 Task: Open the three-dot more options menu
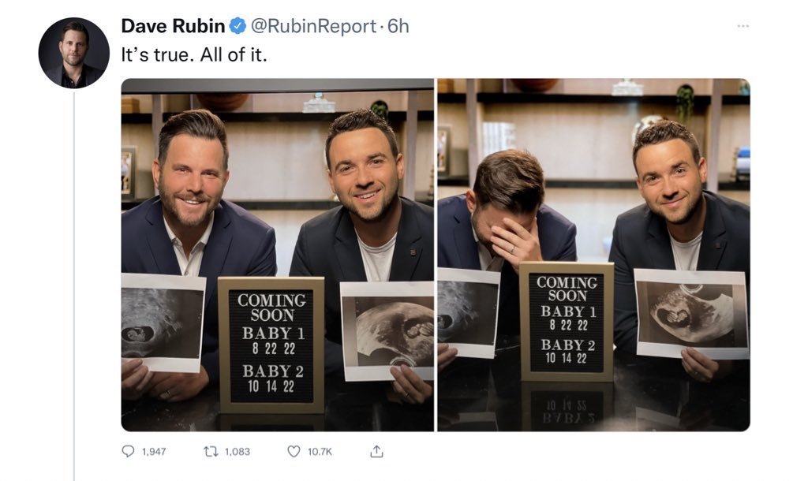click(x=742, y=26)
